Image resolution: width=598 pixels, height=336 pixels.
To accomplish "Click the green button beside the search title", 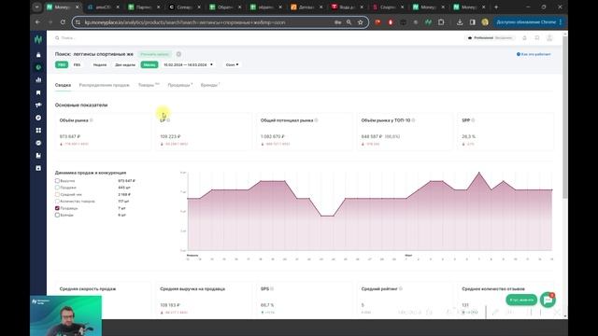I will tap(154, 54).
